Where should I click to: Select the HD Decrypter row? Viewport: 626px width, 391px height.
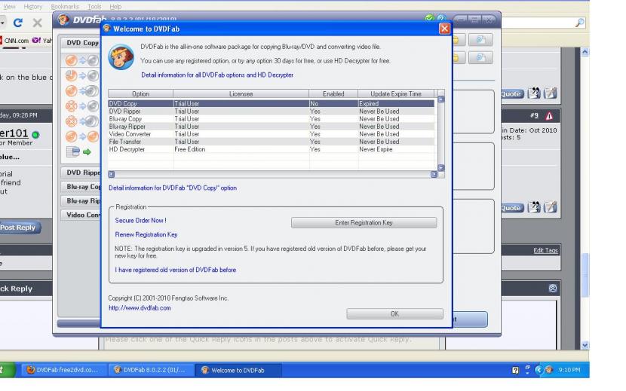click(x=127, y=149)
